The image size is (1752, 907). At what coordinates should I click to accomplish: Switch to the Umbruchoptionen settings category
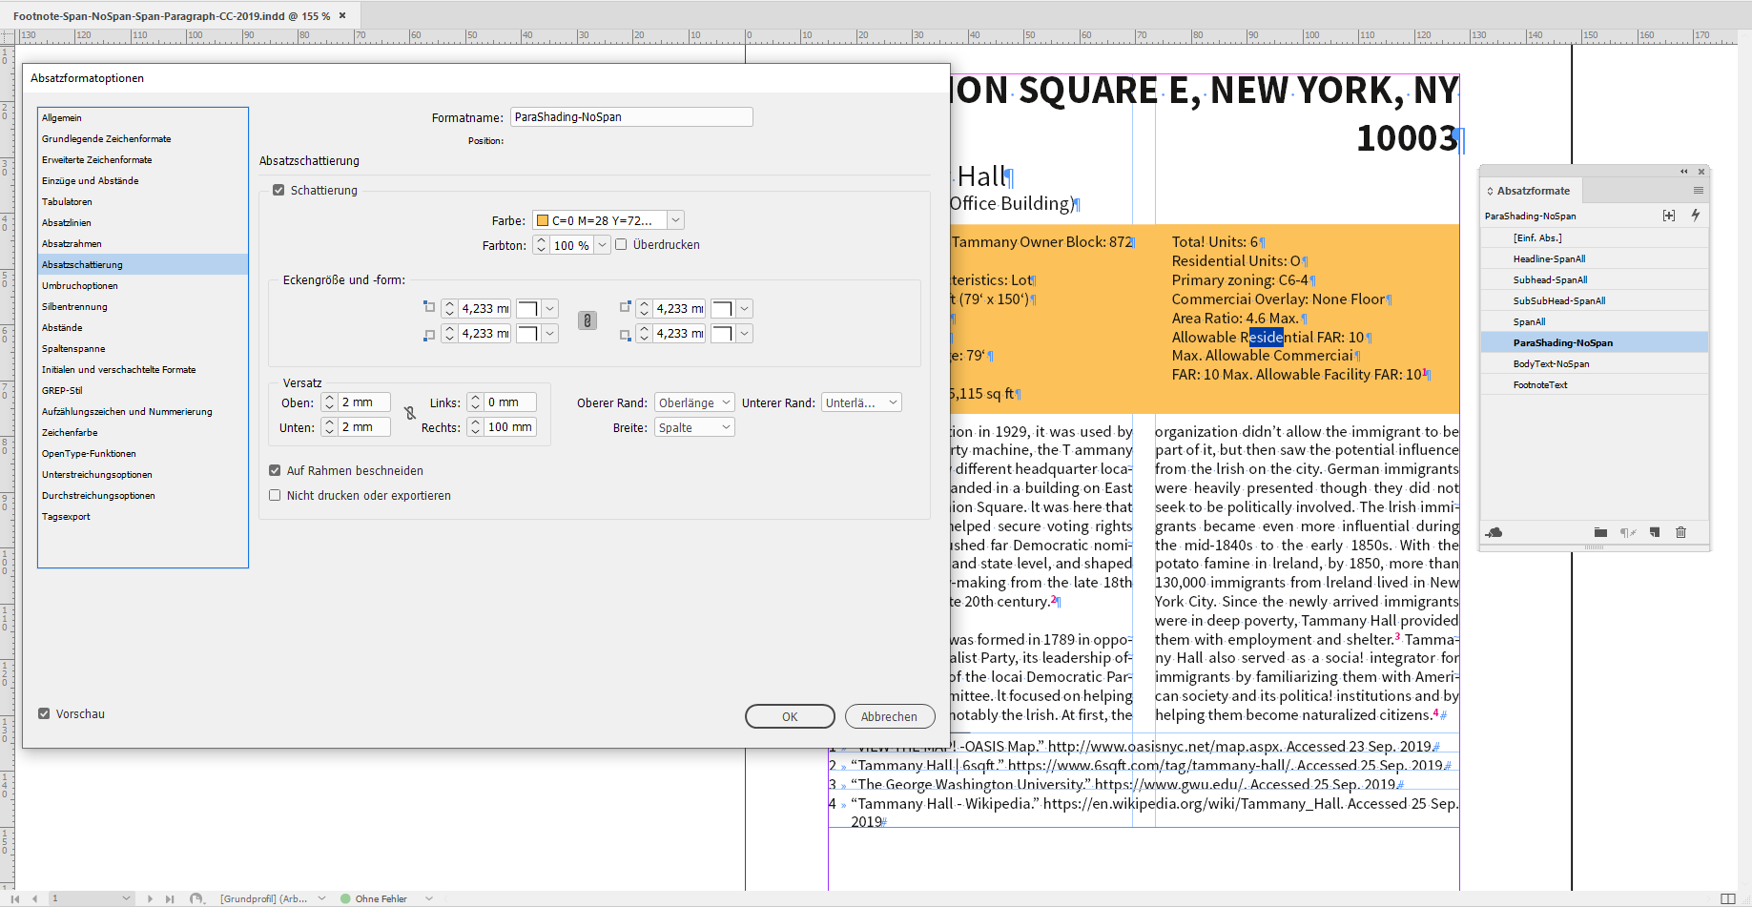[x=81, y=285]
